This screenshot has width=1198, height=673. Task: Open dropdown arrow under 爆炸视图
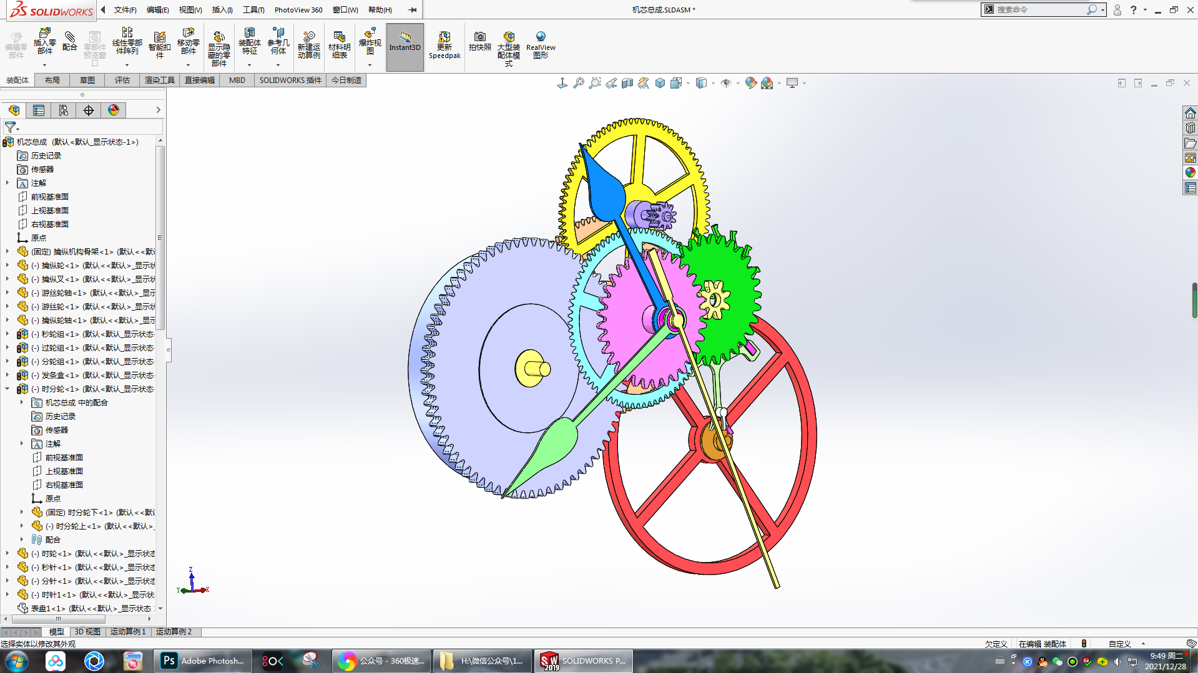[x=370, y=65]
